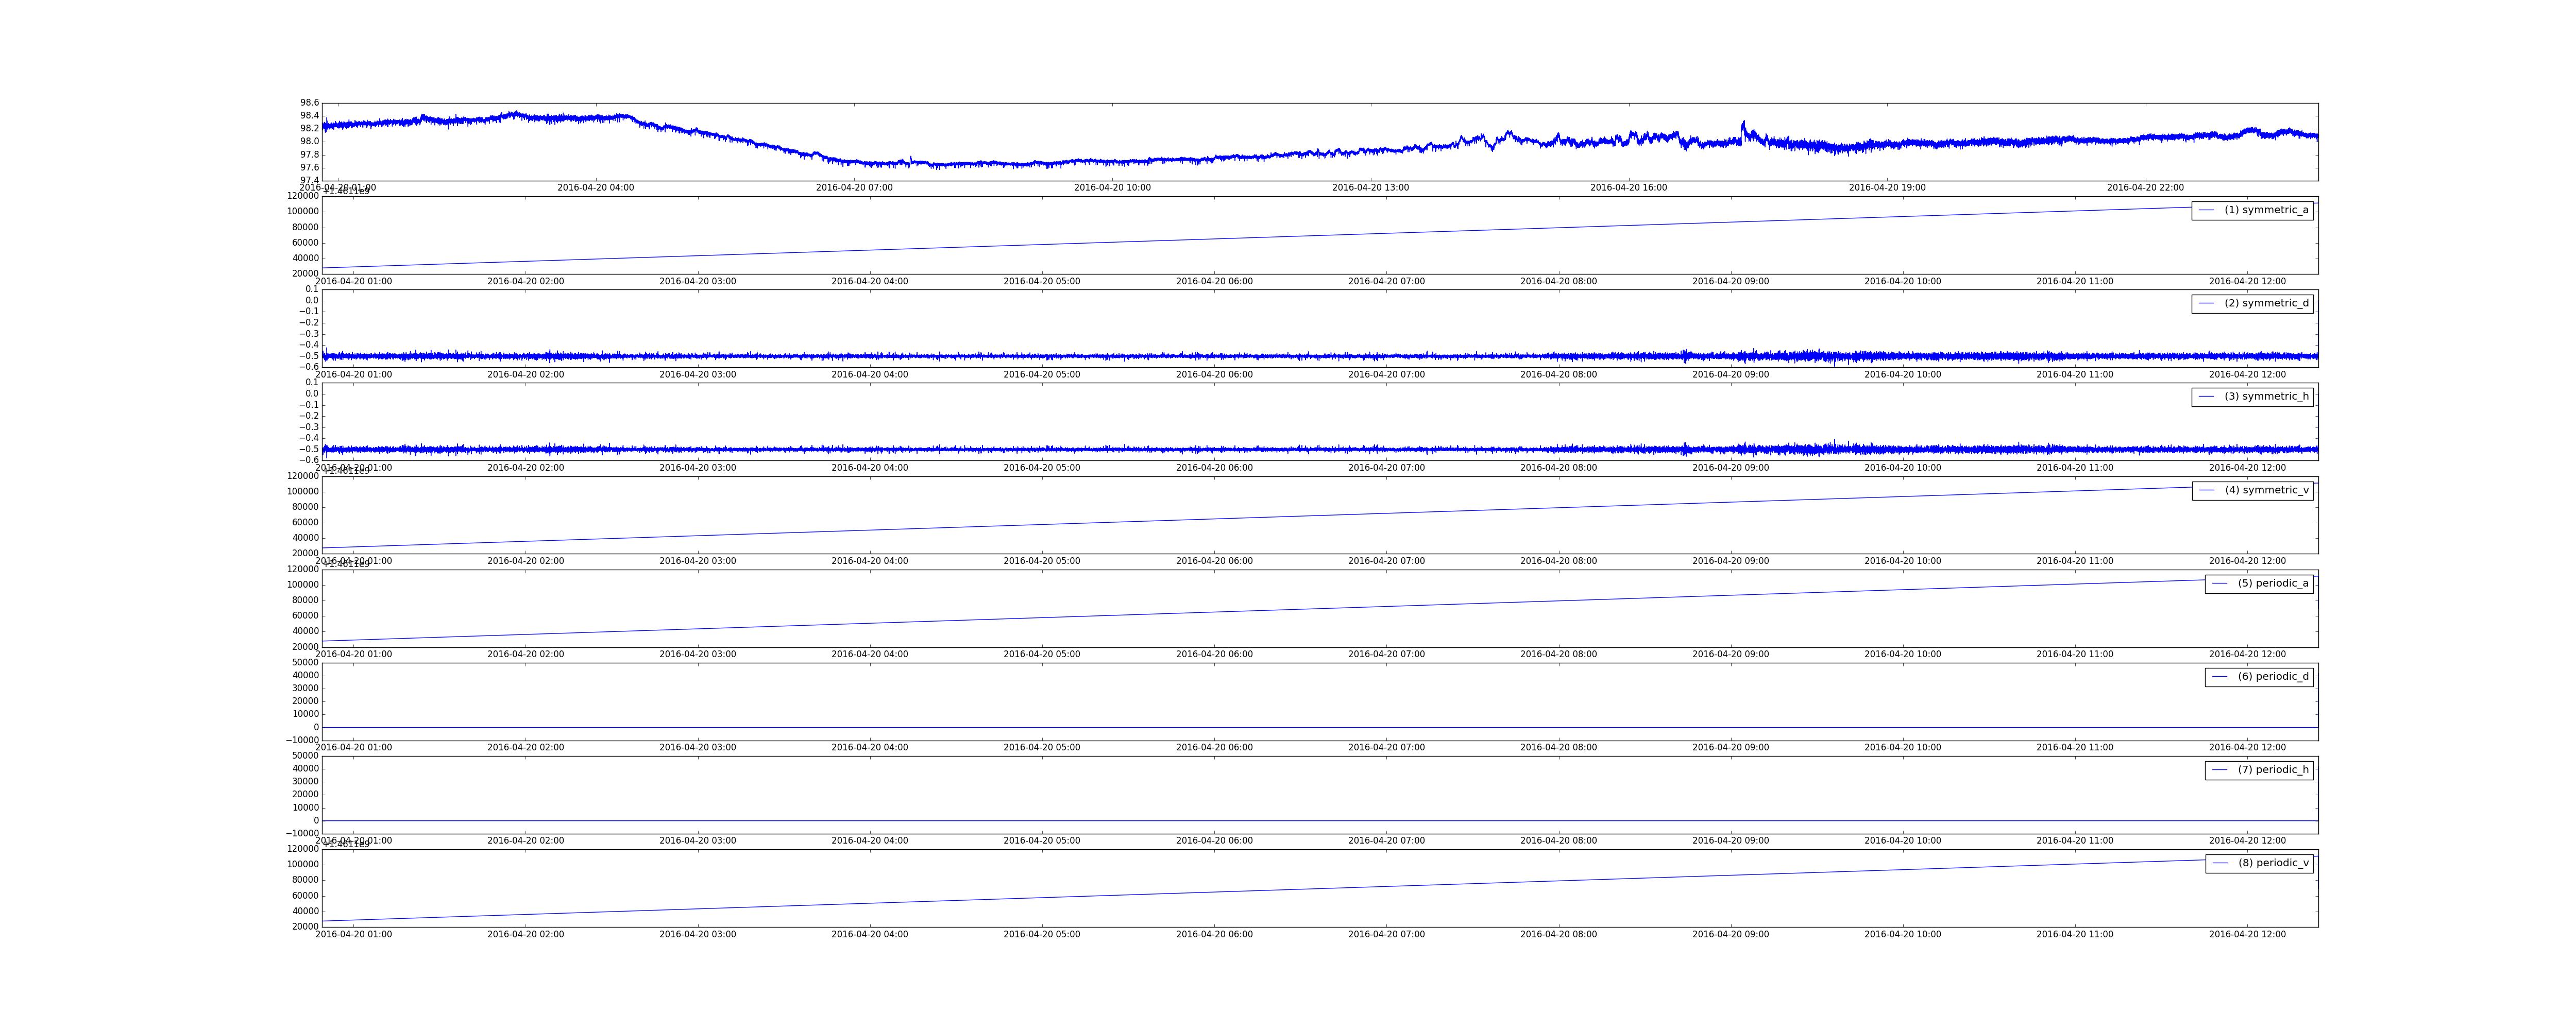
Task: Click the "(7) periodic_h" legend label
Action: click(x=2273, y=770)
